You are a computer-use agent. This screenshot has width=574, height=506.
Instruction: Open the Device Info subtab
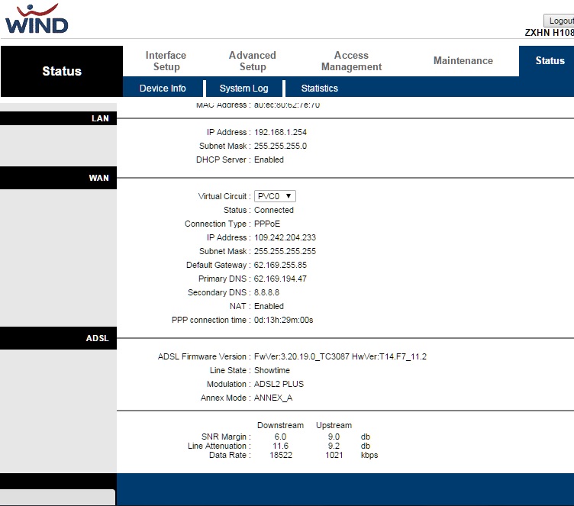163,89
